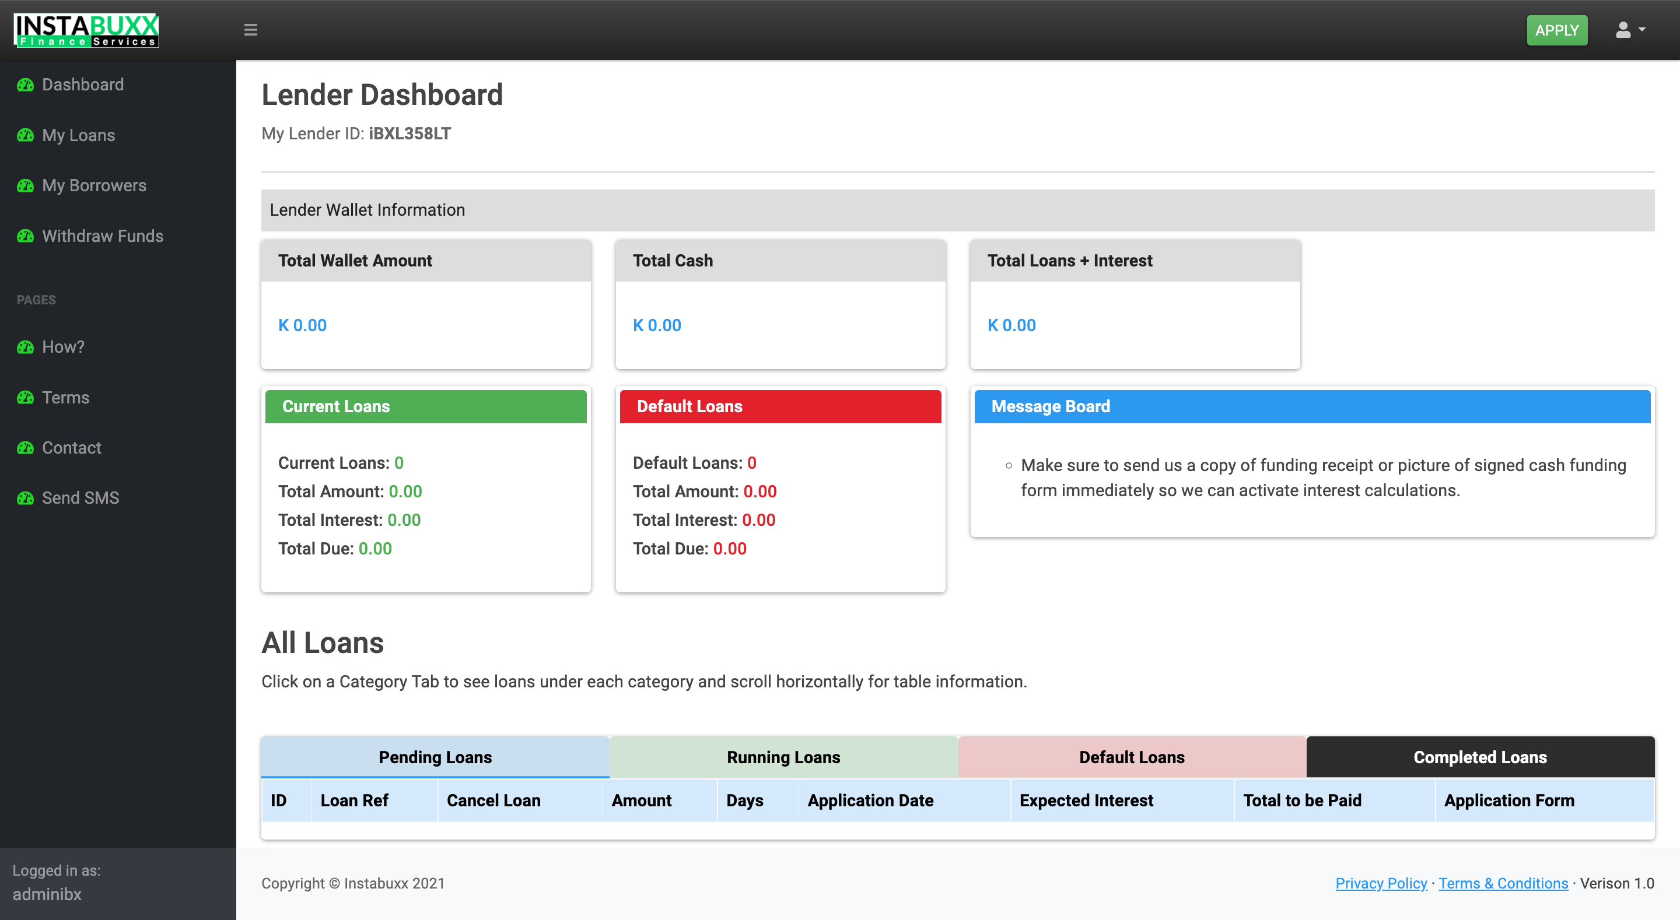Screen dimensions: 1680x920
Task: Click the gauge icon beside Send SMS
Action: 26,498
